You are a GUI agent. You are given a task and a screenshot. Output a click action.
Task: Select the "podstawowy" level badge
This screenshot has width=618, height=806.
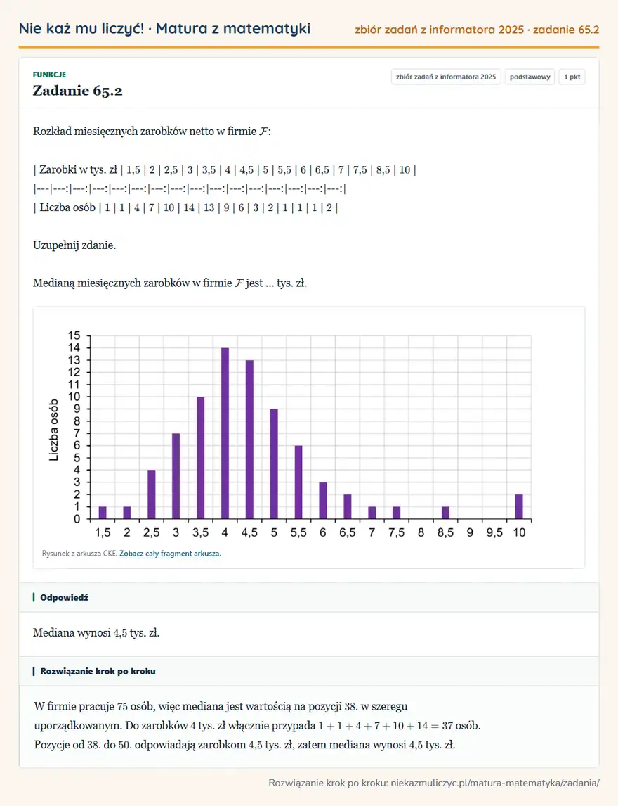pyautogui.click(x=530, y=77)
